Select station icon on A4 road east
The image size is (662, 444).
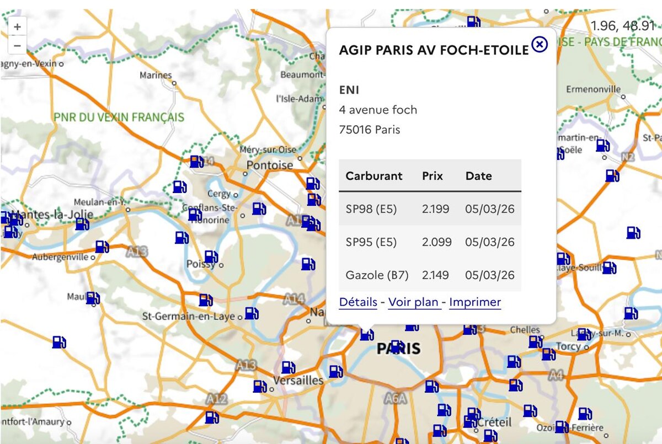pyautogui.click(x=516, y=385)
